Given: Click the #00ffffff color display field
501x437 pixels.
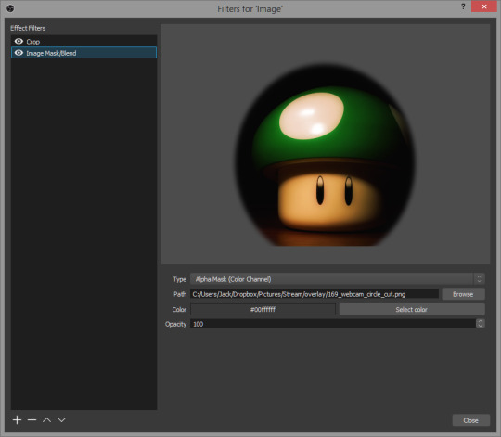Looking at the screenshot, I should [263, 309].
